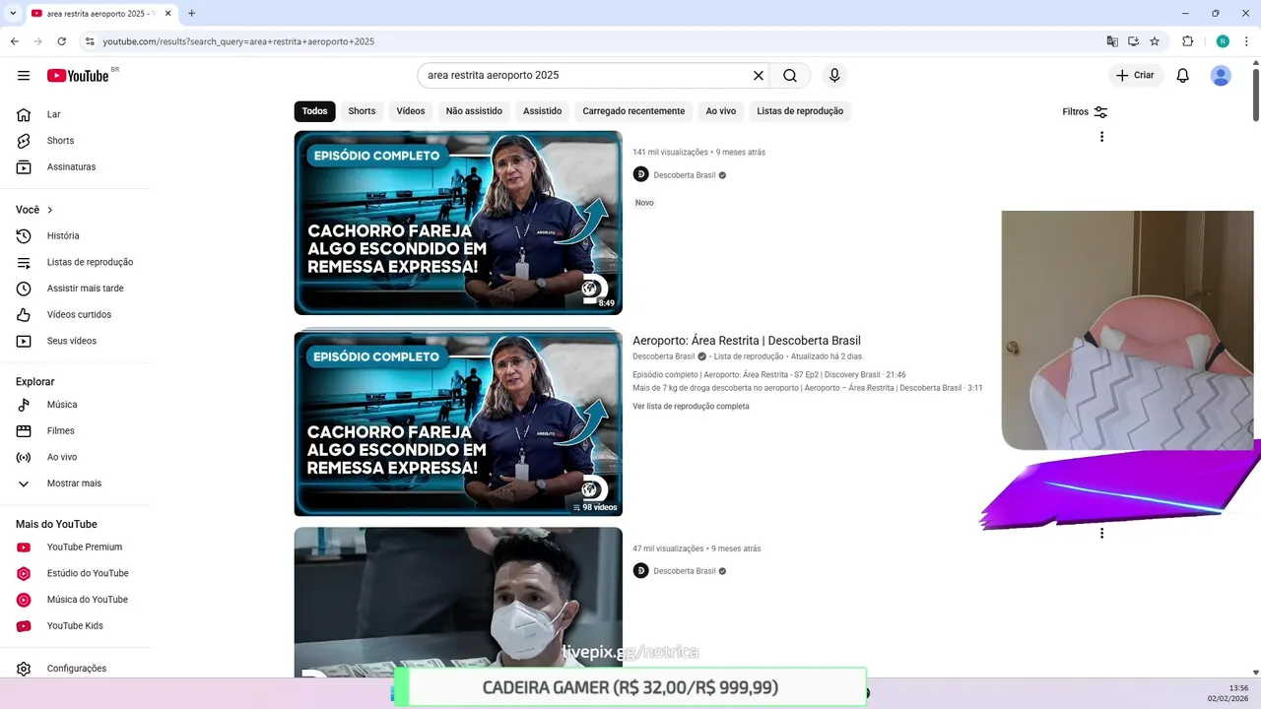Open the YouTube hamburger guide menu
The height and width of the screenshot is (709, 1261).
[x=24, y=76]
